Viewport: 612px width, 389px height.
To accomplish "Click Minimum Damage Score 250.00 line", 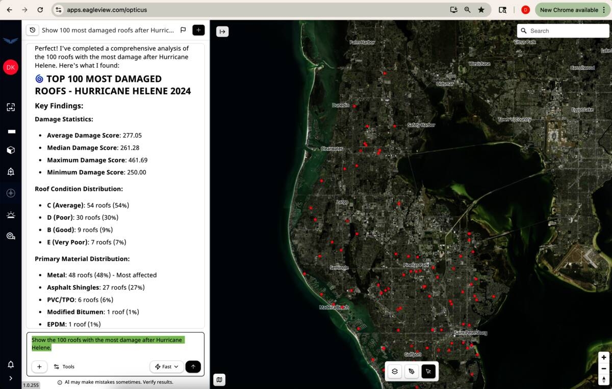I will pyautogui.click(x=96, y=172).
